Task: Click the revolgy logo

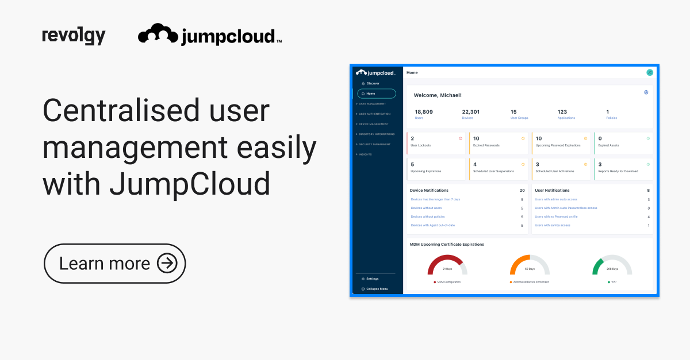Action: [74, 36]
